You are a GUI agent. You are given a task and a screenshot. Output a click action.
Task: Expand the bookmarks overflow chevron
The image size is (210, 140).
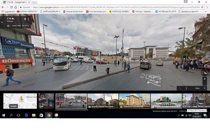[x=206, y=12]
